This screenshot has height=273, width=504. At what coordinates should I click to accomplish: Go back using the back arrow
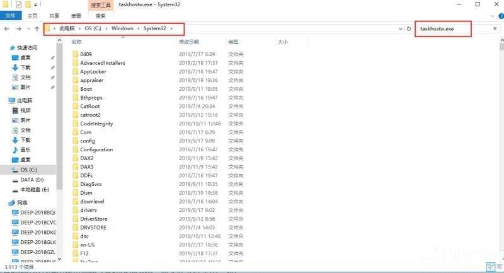[x=7, y=28]
